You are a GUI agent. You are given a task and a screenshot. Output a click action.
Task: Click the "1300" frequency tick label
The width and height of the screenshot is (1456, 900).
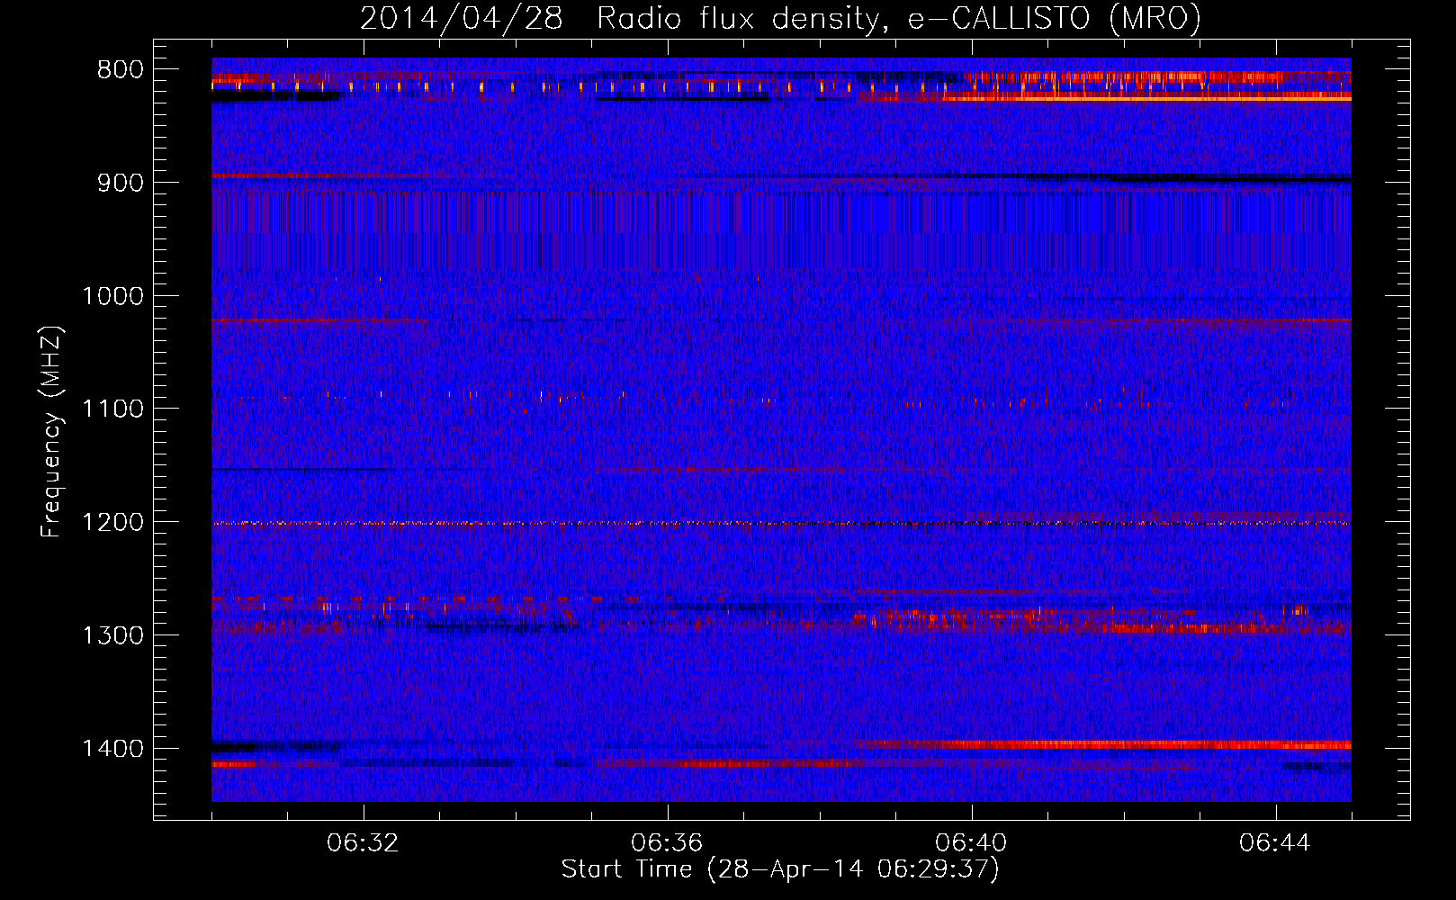[x=112, y=635]
